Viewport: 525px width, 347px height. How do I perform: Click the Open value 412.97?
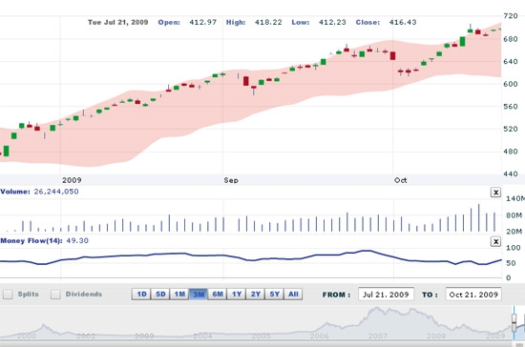[x=203, y=22]
